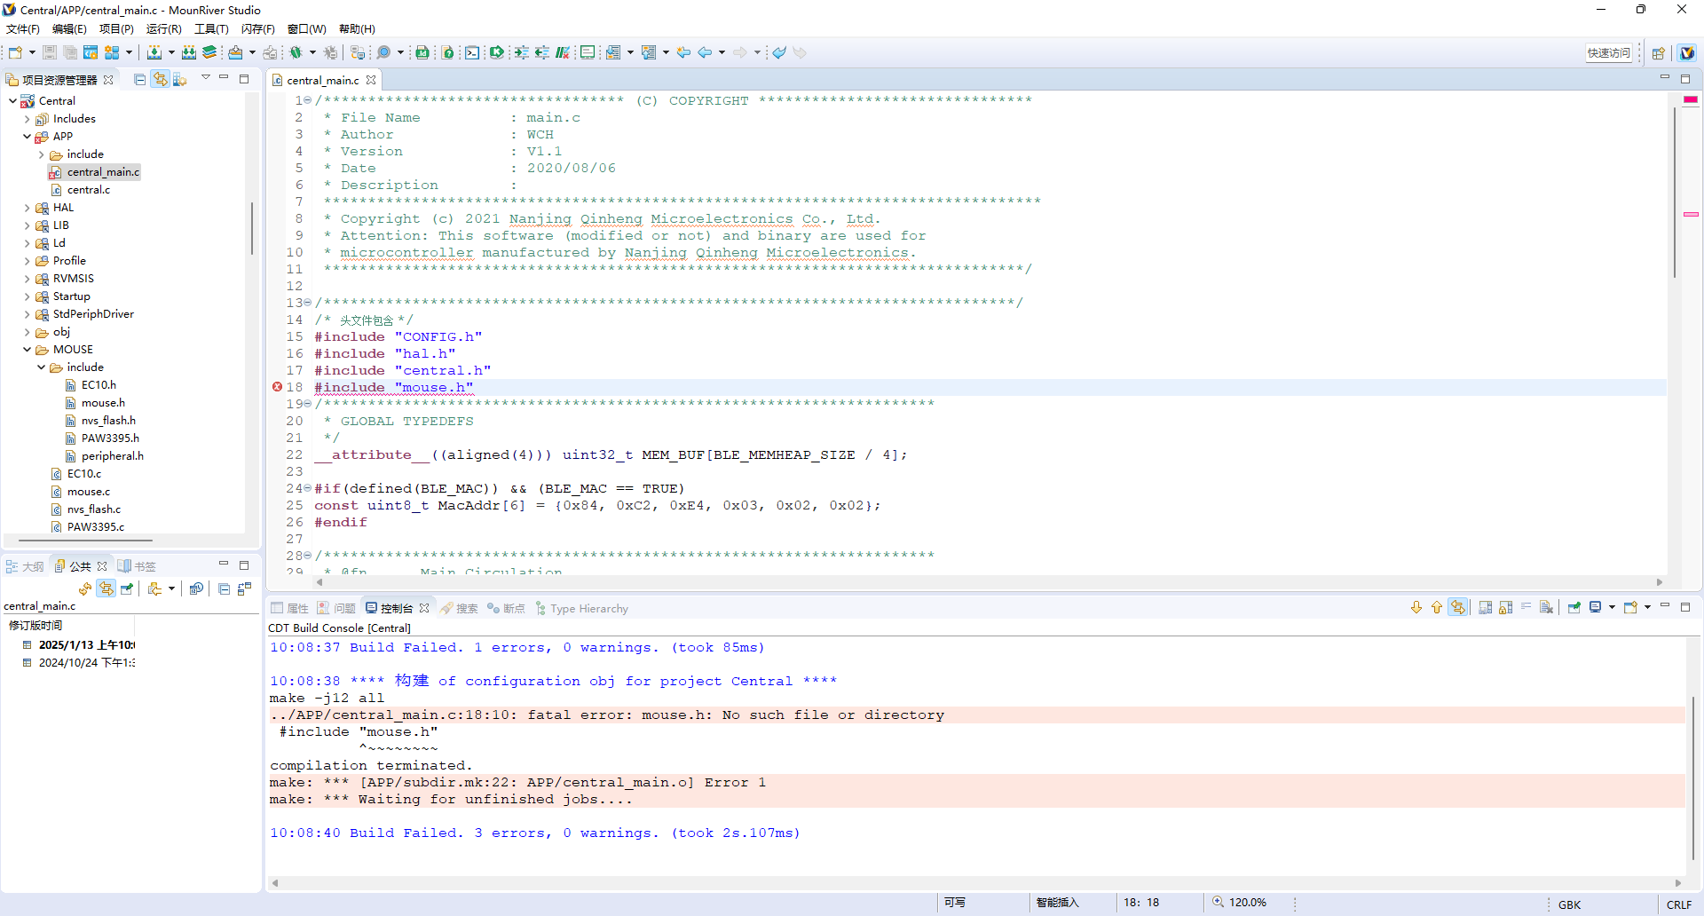Select the PAW3395.h file in tree
The image size is (1704, 916).
tap(110, 438)
